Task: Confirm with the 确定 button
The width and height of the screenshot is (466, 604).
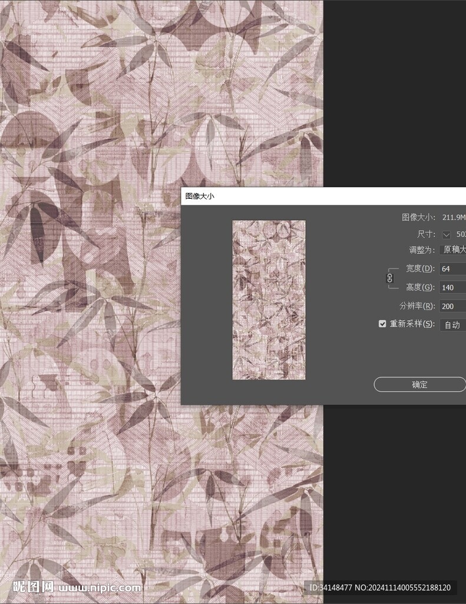Action: pyautogui.click(x=420, y=385)
